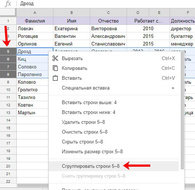The image size is (195, 190).
Task: Click the fx formula icon
Action: click(x=8, y=4)
